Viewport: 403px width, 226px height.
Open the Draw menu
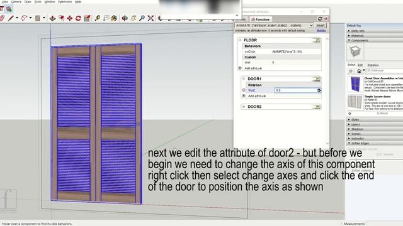28,2
